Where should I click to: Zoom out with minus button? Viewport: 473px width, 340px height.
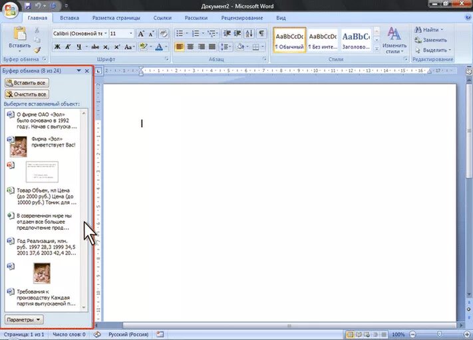coord(412,334)
